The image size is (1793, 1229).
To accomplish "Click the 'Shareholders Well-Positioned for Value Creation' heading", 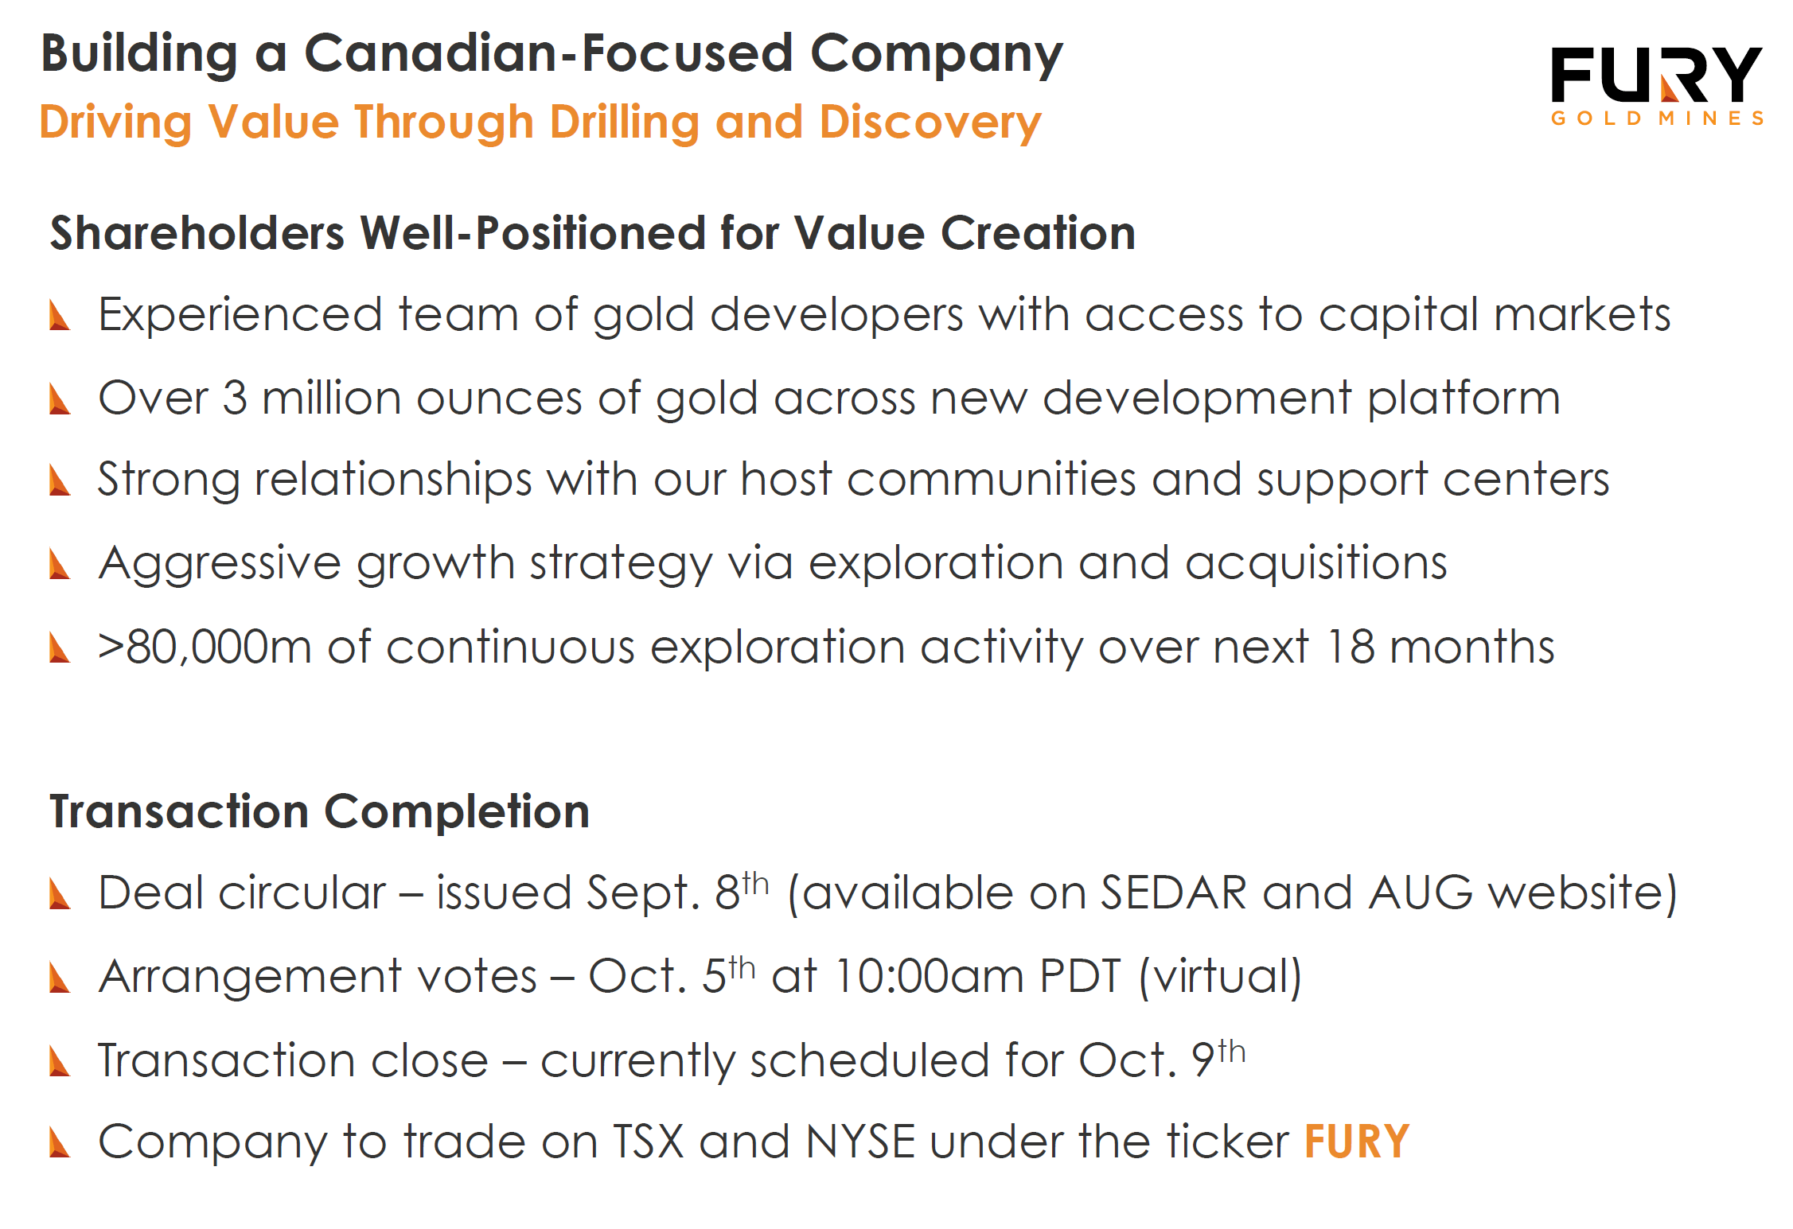I will point(592,233).
